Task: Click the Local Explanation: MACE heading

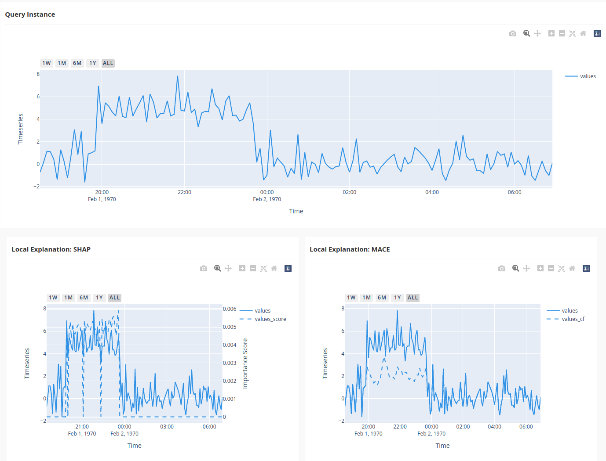Action: 350,249
